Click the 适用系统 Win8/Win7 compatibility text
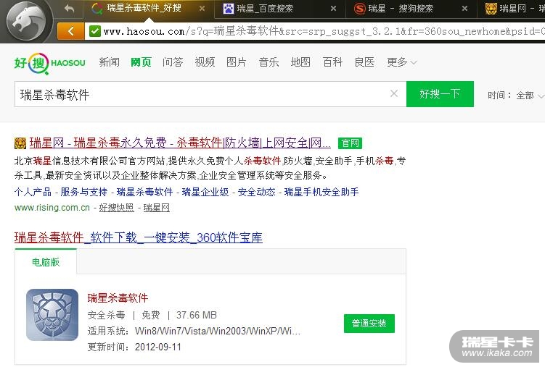This screenshot has width=545, height=367. [x=194, y=331]
